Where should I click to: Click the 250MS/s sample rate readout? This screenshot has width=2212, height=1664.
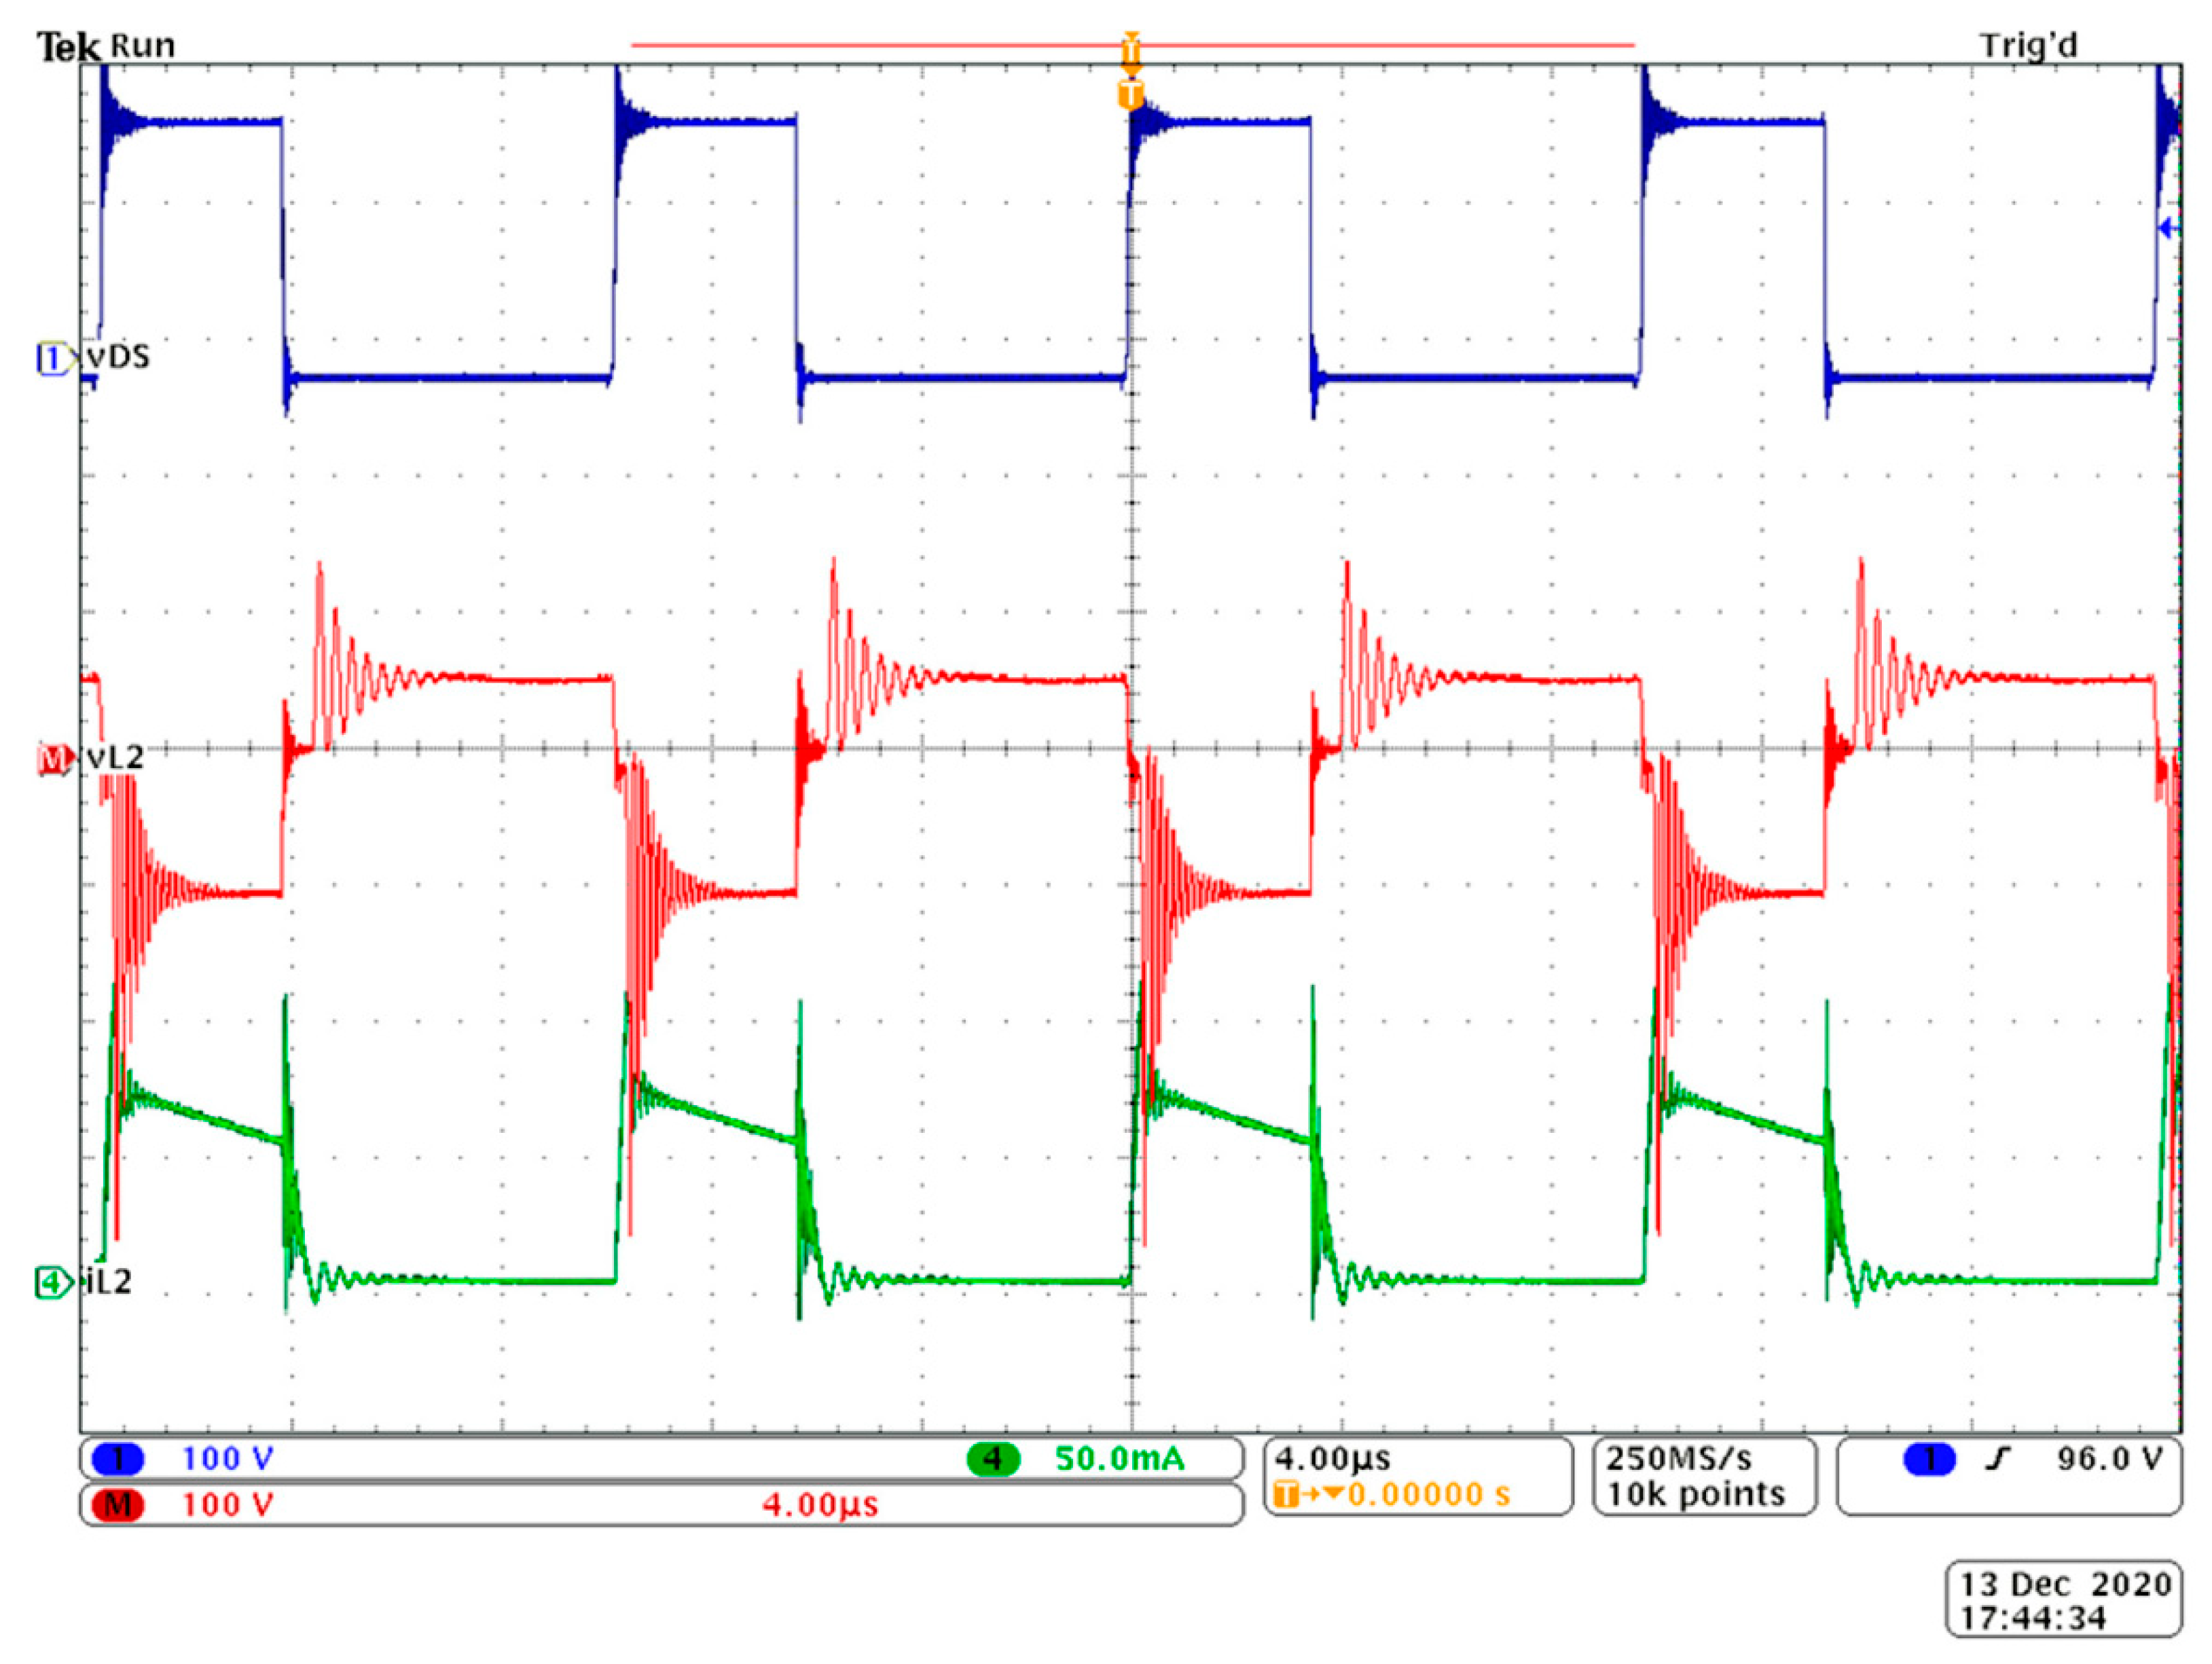1679,1458
